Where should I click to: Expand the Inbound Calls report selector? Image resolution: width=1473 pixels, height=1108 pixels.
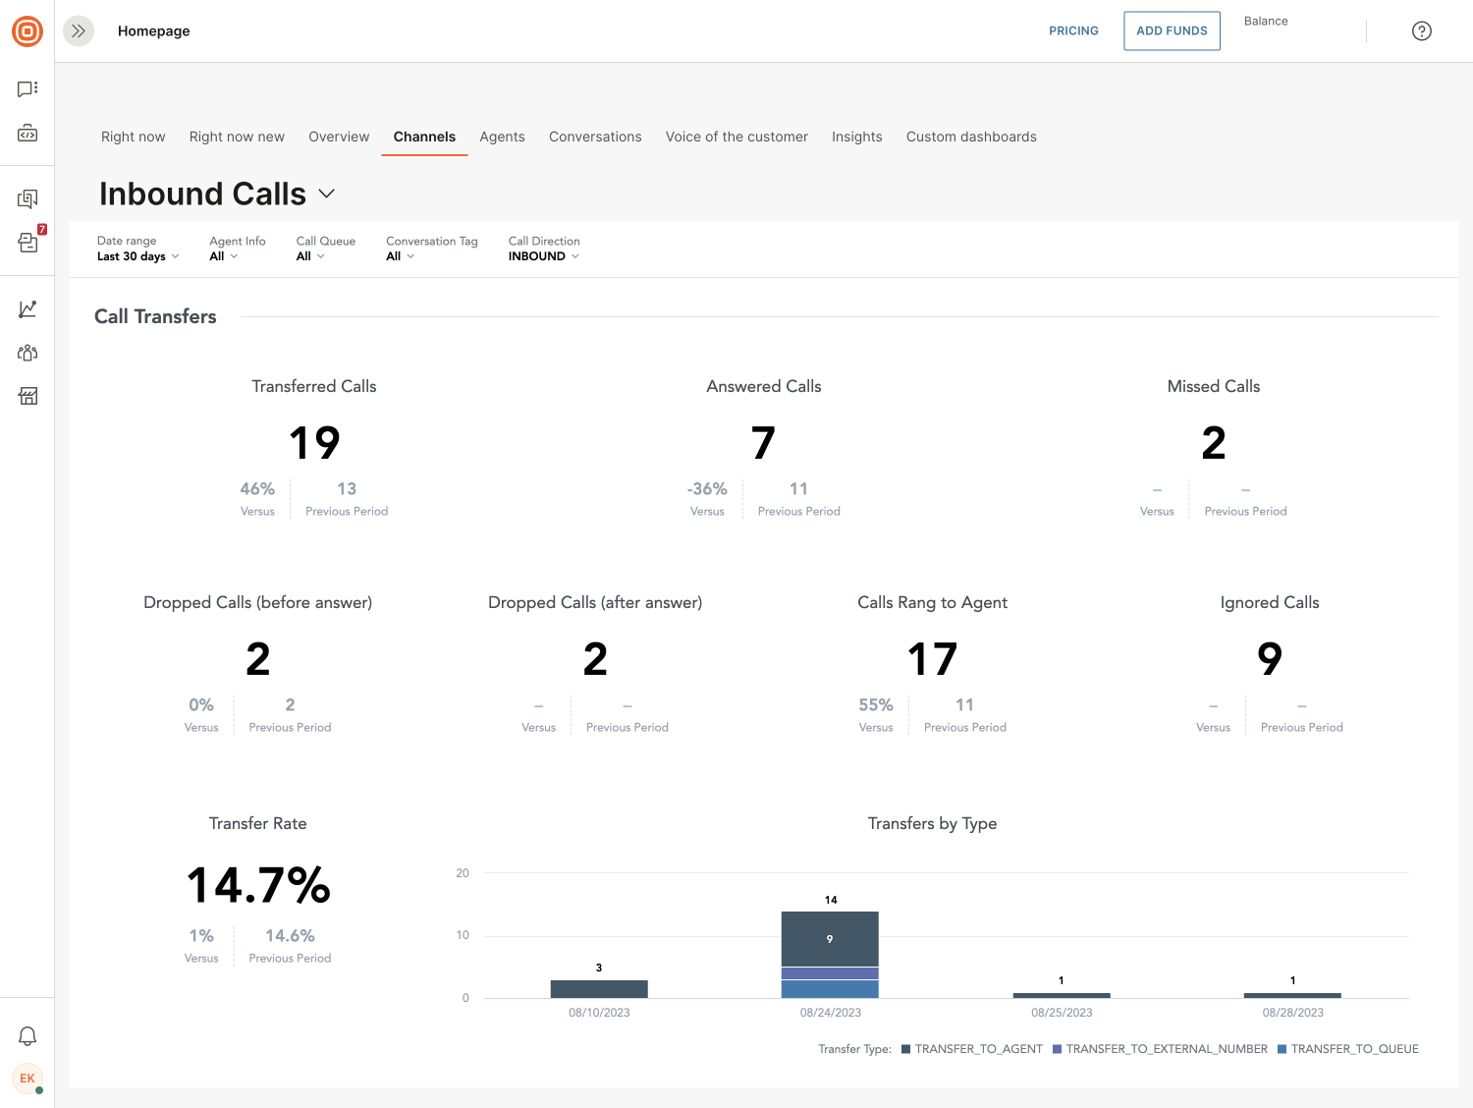327,194
